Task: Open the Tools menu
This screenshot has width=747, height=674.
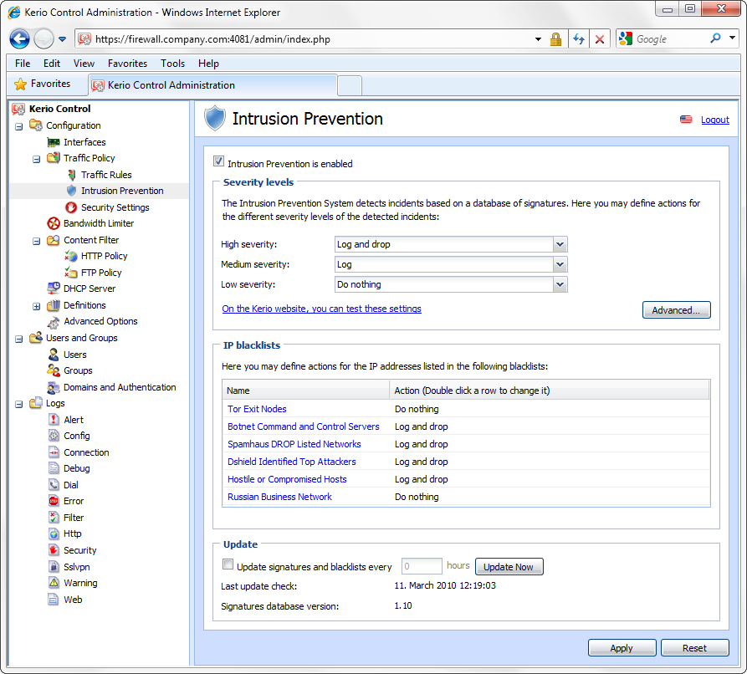Action: pos(172,64)
